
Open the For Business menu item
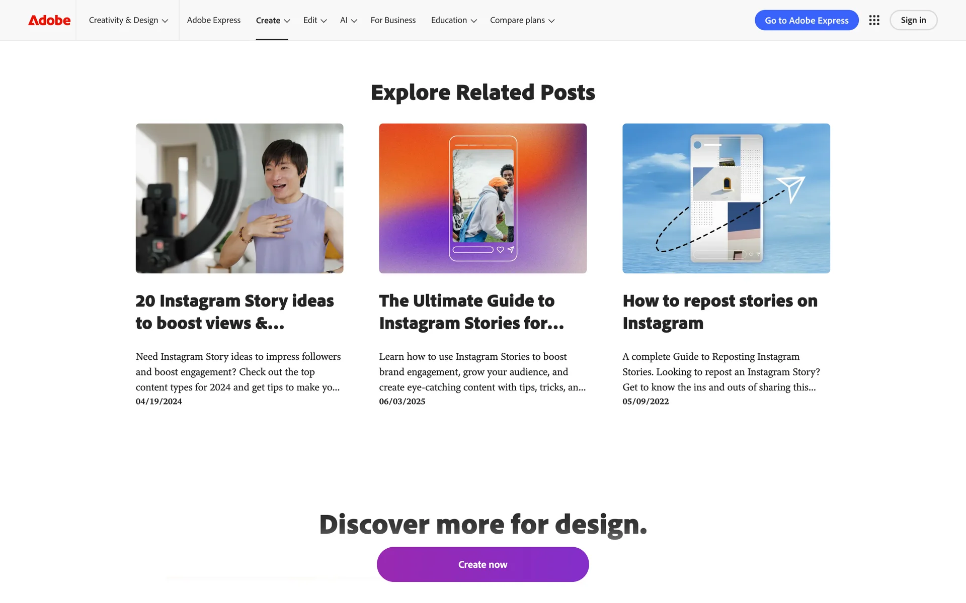(393, 20)
